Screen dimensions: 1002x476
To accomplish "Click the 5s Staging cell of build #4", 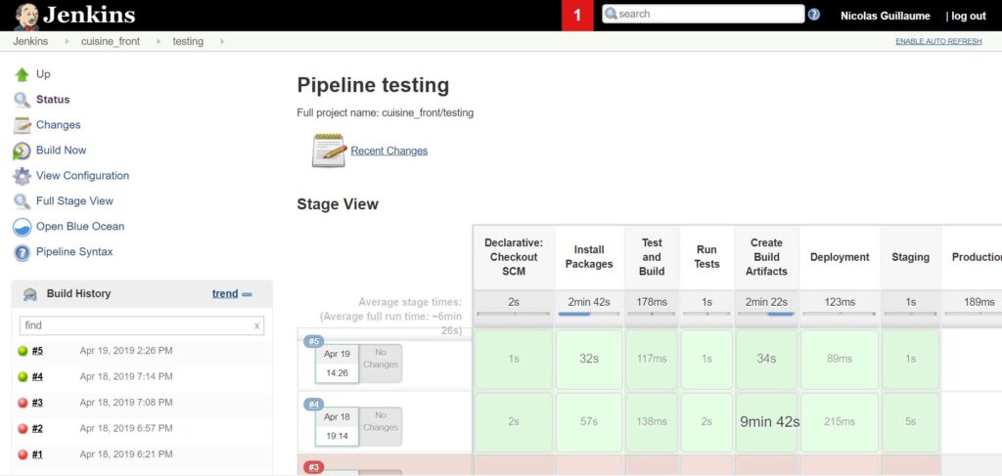I will pyautogui.click(x=911, y=422).
